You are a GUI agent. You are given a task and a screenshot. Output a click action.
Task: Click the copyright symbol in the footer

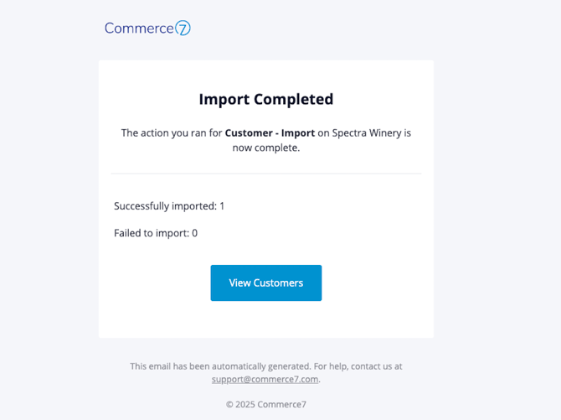click(229, 405)
